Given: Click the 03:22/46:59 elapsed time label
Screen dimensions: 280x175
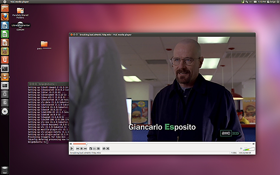Looking at the screenshot, I should pyautogui.click(x=245, y=153).
